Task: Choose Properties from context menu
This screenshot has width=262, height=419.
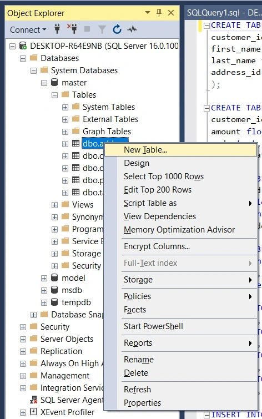Action: pos(180,403)
